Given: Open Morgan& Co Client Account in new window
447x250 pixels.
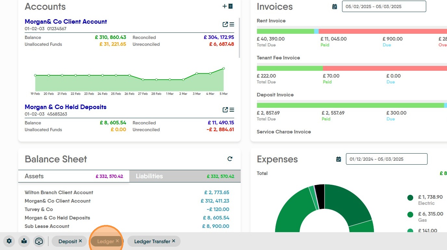Looking at the screenshot, I should [x=225, y=24].
